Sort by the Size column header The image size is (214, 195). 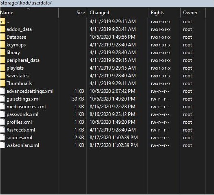[73, 13]
